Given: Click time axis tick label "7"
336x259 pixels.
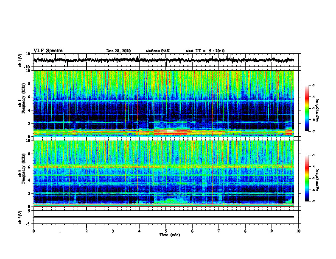Looking at the screenshot, I should click(219, 231).
